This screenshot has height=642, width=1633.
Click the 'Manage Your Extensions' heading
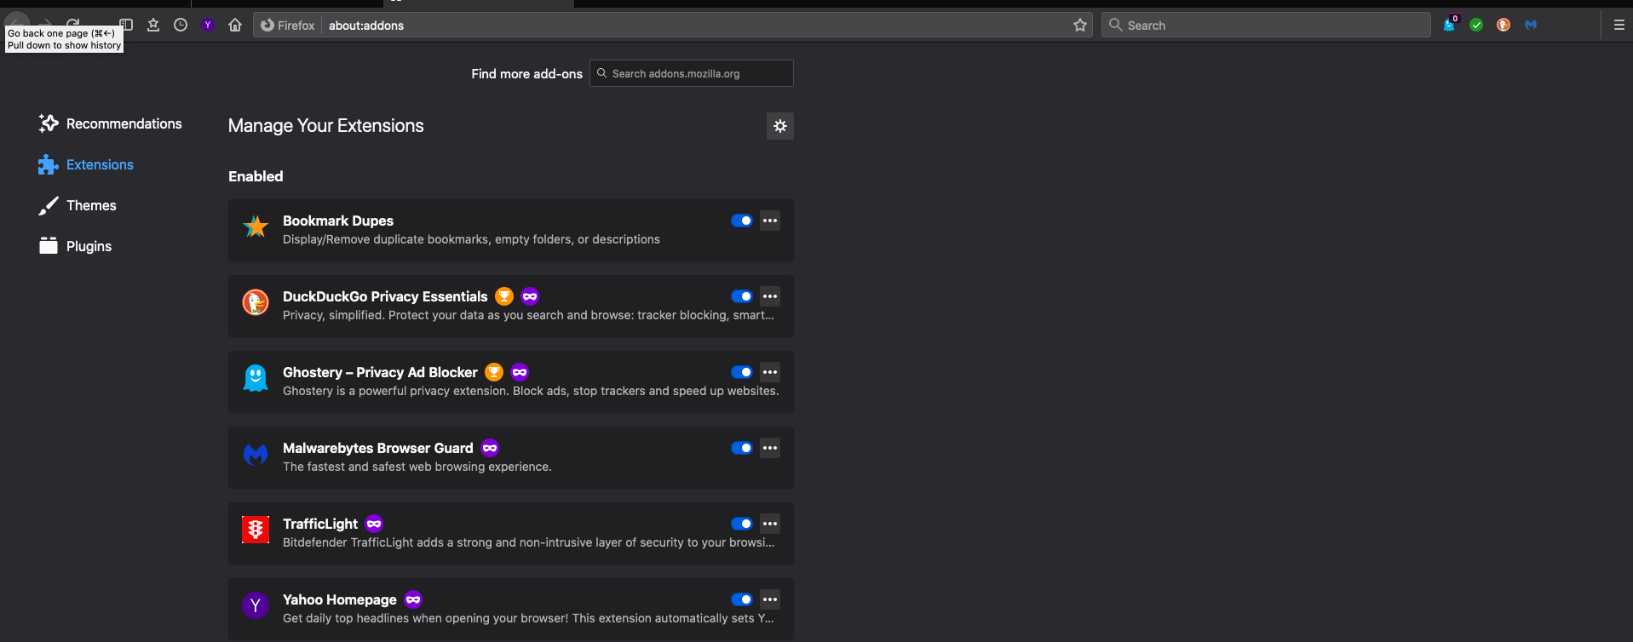click(326, 126)
